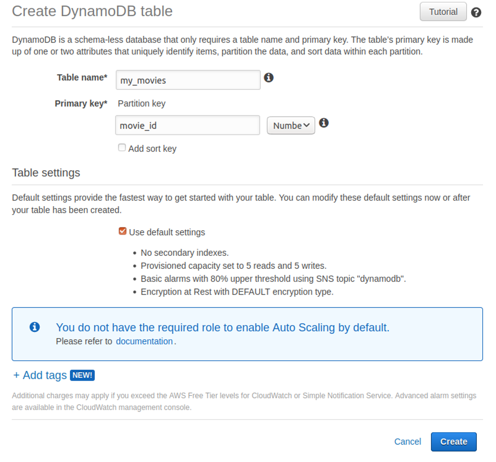Click the dropdown arrow on the Number selector

307,125
